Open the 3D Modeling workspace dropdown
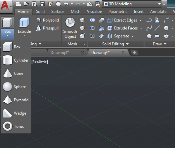The image size is (175, 148). (132, 4)
